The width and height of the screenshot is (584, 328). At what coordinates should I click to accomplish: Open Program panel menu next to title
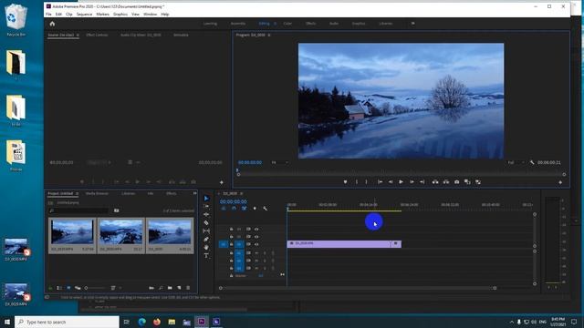(x=269, y=35)
